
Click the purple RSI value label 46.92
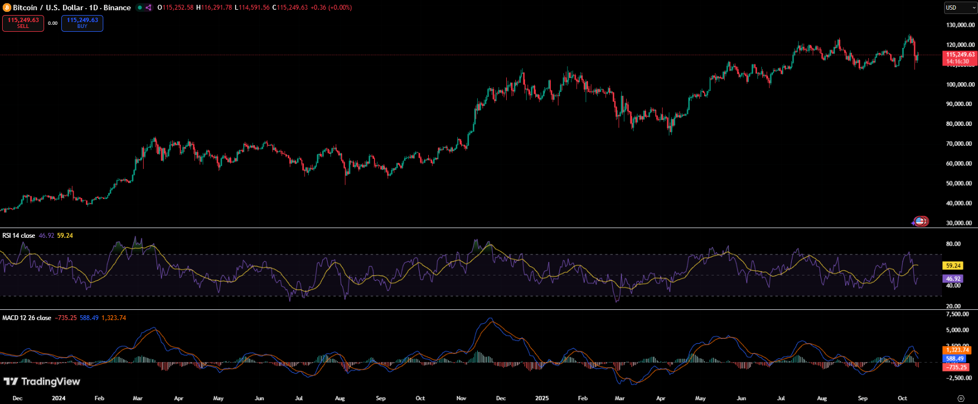point(953,279)
